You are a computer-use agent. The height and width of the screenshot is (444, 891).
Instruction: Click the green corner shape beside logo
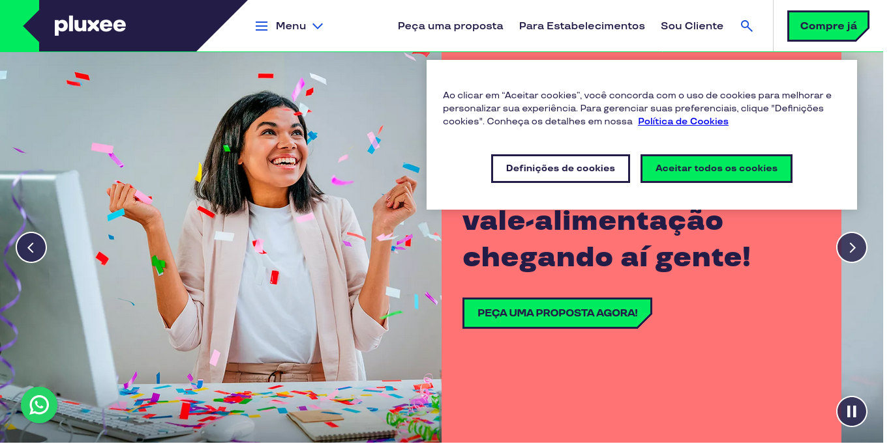pos(20,26)
